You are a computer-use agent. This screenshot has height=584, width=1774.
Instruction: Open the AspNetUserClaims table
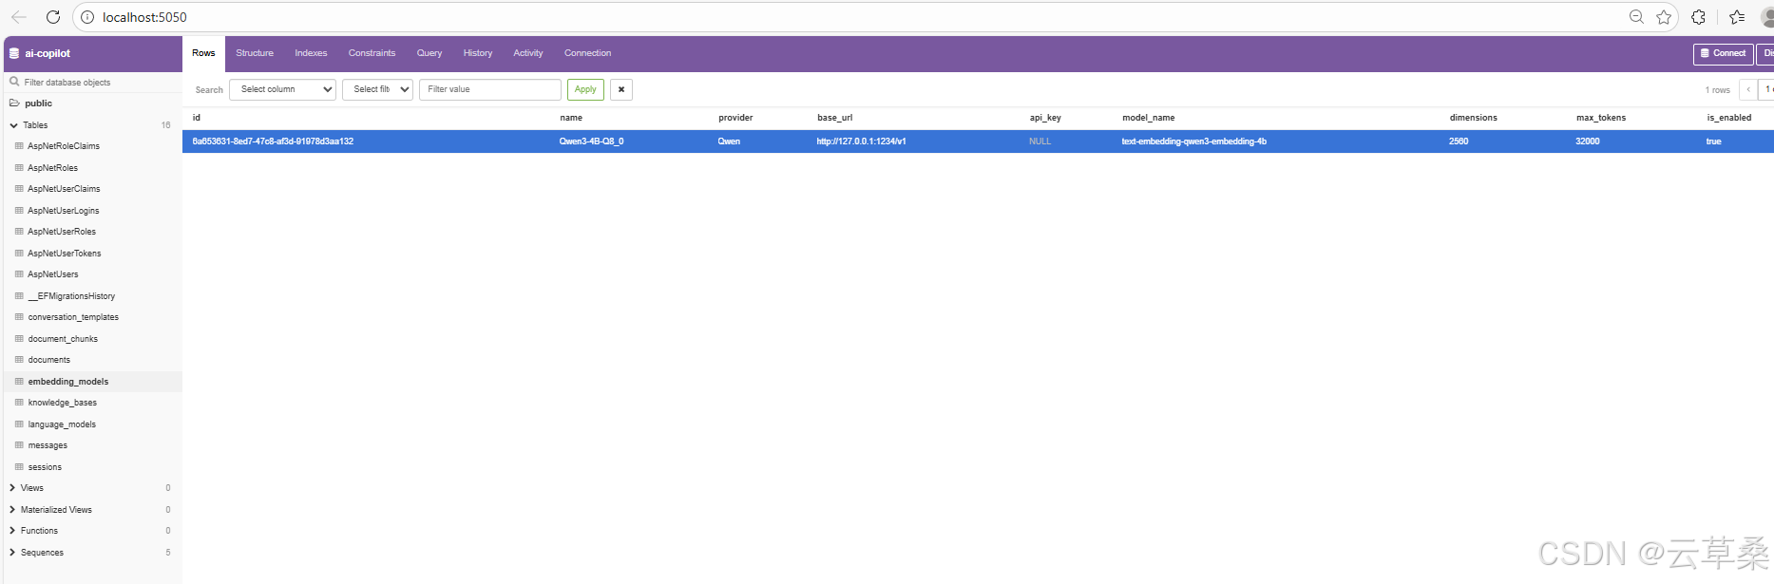[x=64, y=188]
